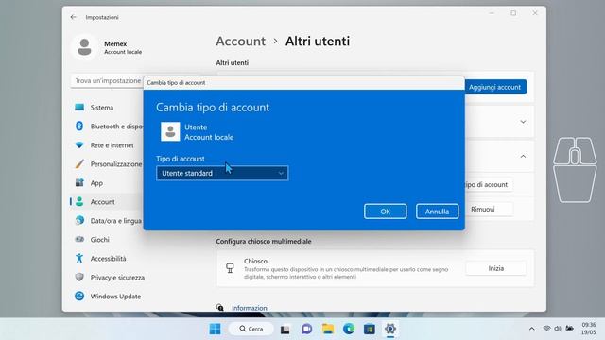The width and height of the screenshot is (605, 340).
Task: Click the Privacy e sicurezza shield icon
Action: (79, 277)
